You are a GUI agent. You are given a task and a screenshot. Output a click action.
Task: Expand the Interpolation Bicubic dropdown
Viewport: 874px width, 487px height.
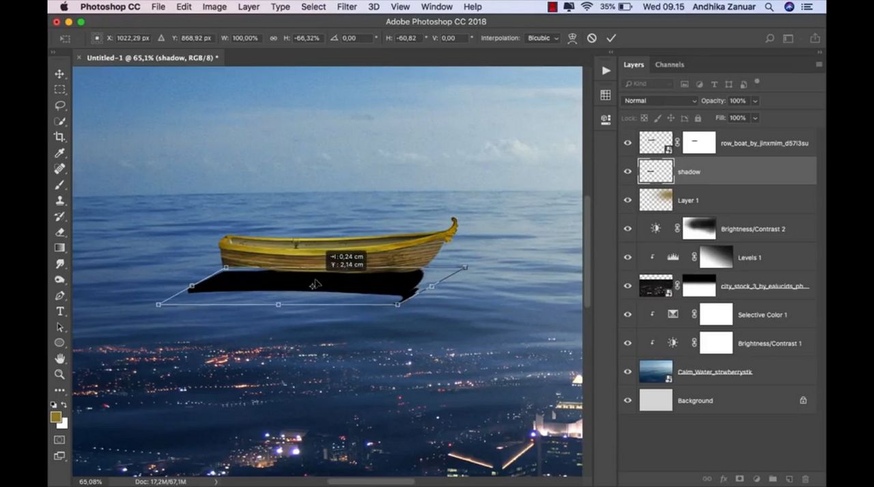543,38
